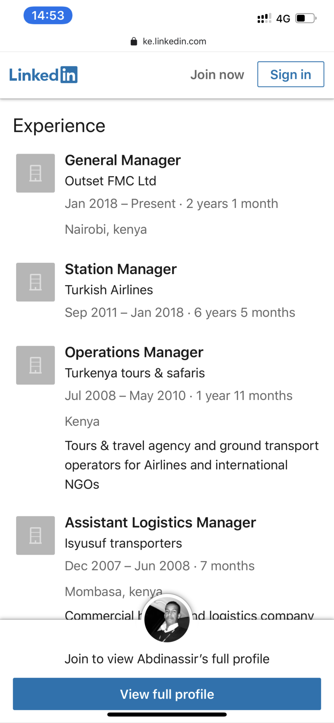Open the General Manager position title

click(123, 160)
